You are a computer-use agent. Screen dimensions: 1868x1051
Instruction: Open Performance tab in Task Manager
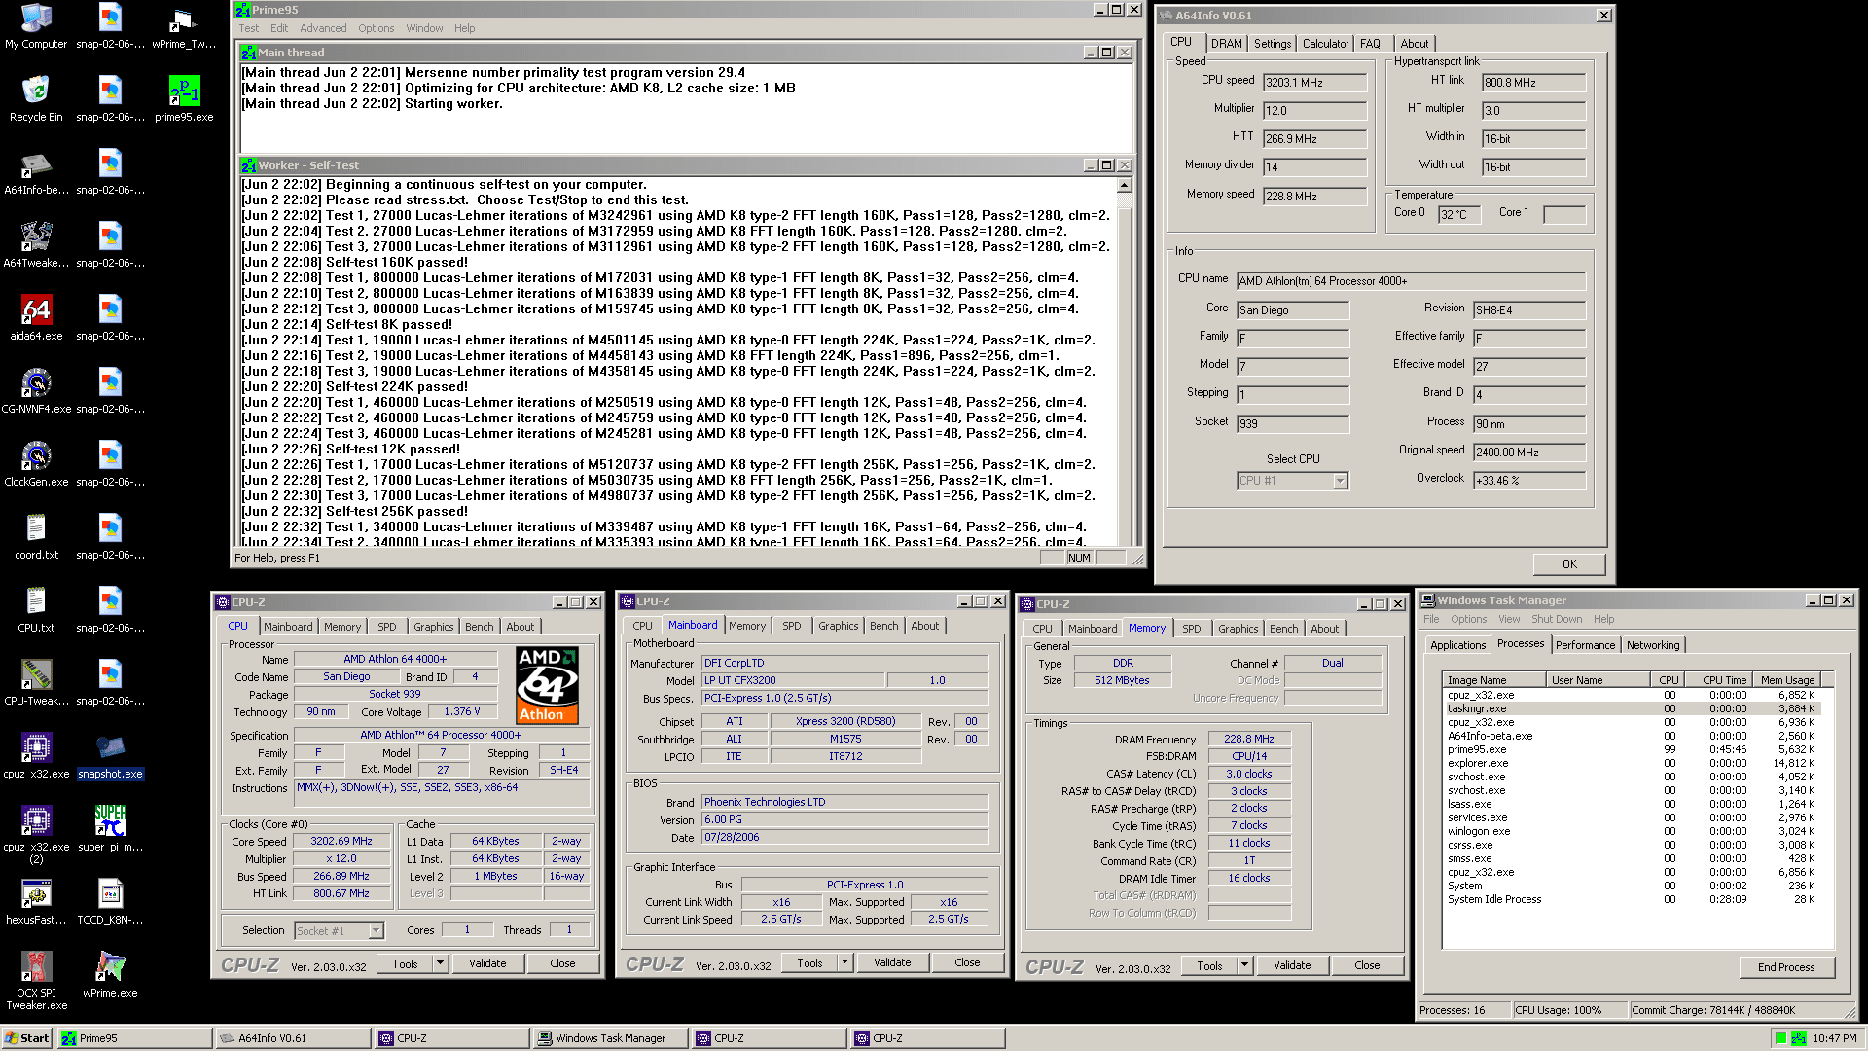point(1585,645)
